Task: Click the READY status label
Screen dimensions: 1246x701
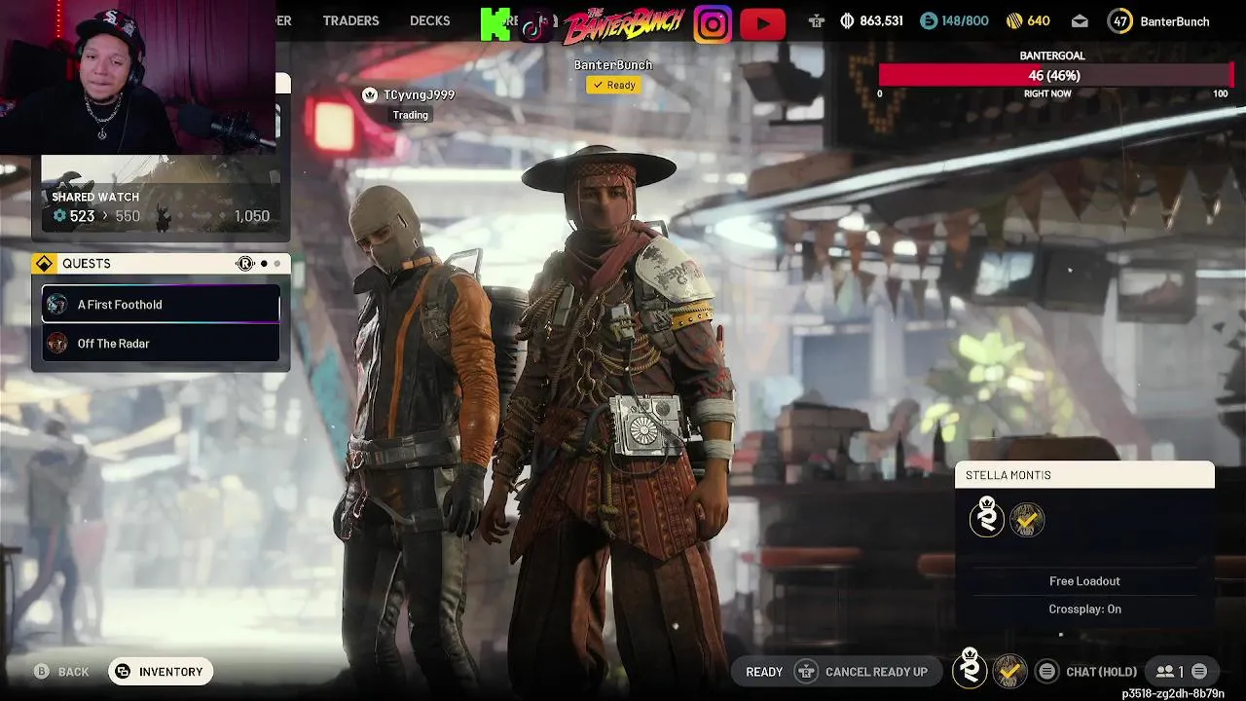Action: pos(764,672)
